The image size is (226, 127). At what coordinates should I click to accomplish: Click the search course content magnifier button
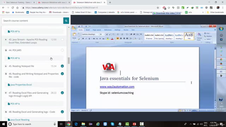pos(66,21)
